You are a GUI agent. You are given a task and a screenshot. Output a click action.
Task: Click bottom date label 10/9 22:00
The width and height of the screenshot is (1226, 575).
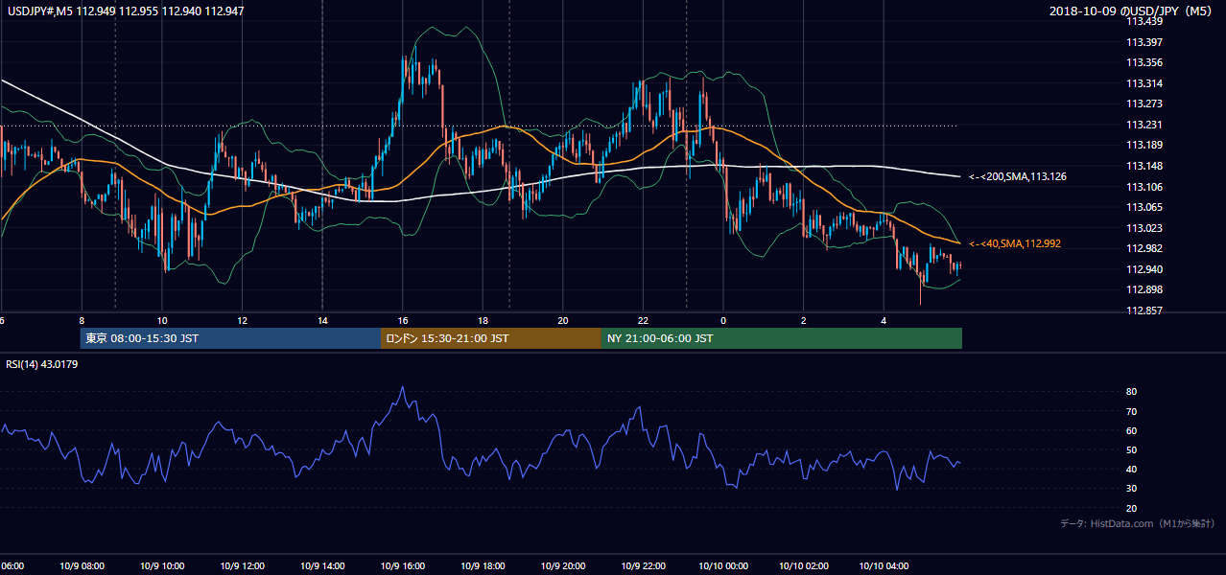(x=643, y=565)
